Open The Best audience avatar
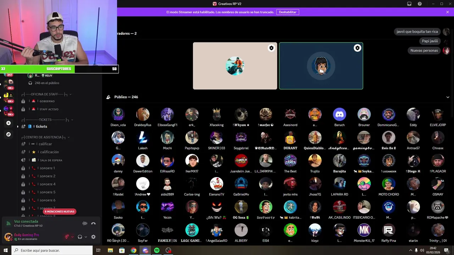 point(290,160)
